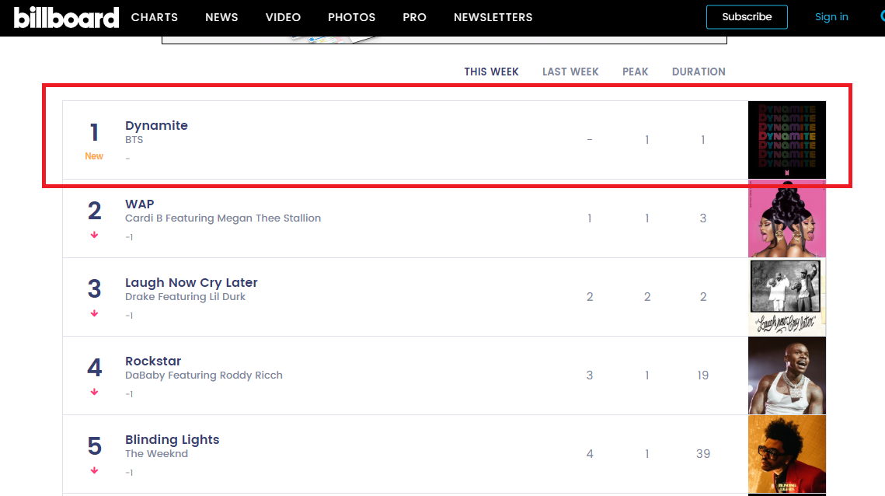
Task: Click the Laugh Now Cry Later cover
Action: tap(787, 297)
